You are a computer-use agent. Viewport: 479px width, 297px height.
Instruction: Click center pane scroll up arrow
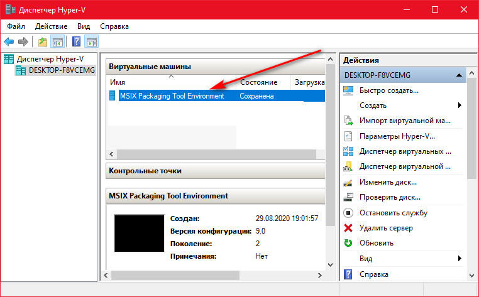[x=330, y=59]
